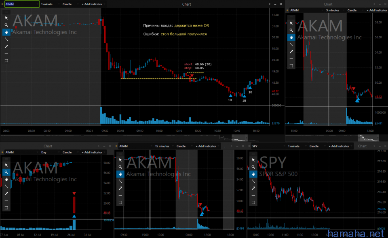Select the rectangle tool in the SPY chart
The height and width of the screenshot is (238, 388).
click(253, 203)
